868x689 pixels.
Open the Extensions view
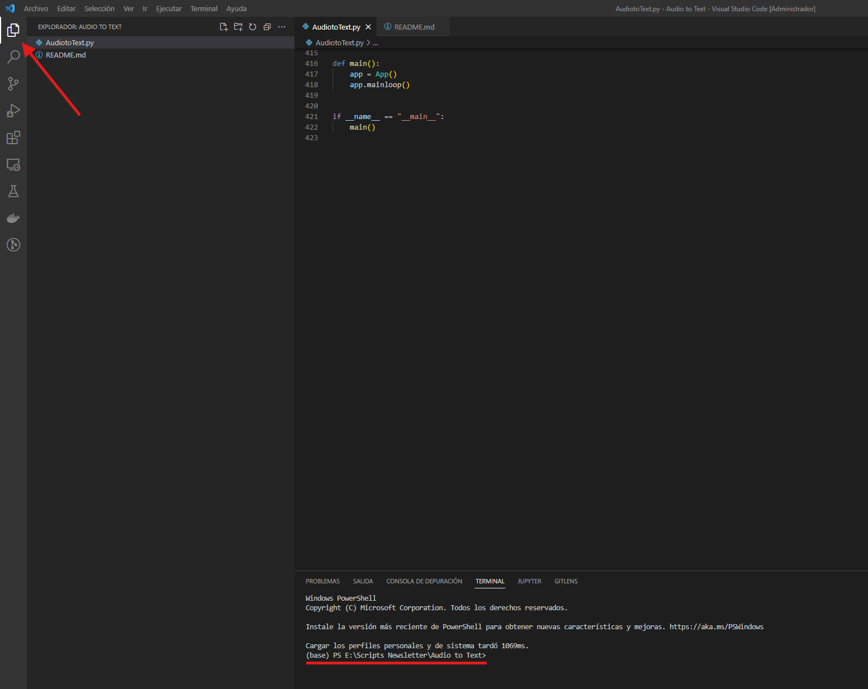point(13,137)
